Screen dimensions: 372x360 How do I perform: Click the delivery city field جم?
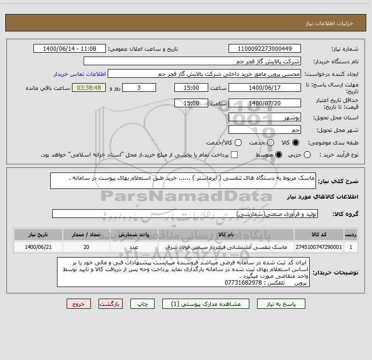coord(265,130)
